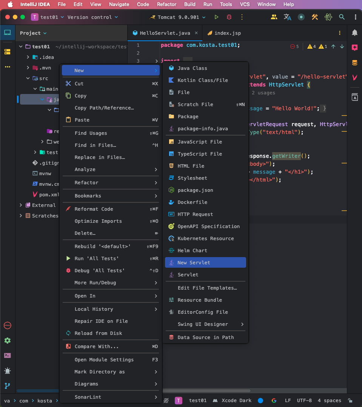Click the Google icon in status bar
The image size is (362, 407).
[274, 401]
